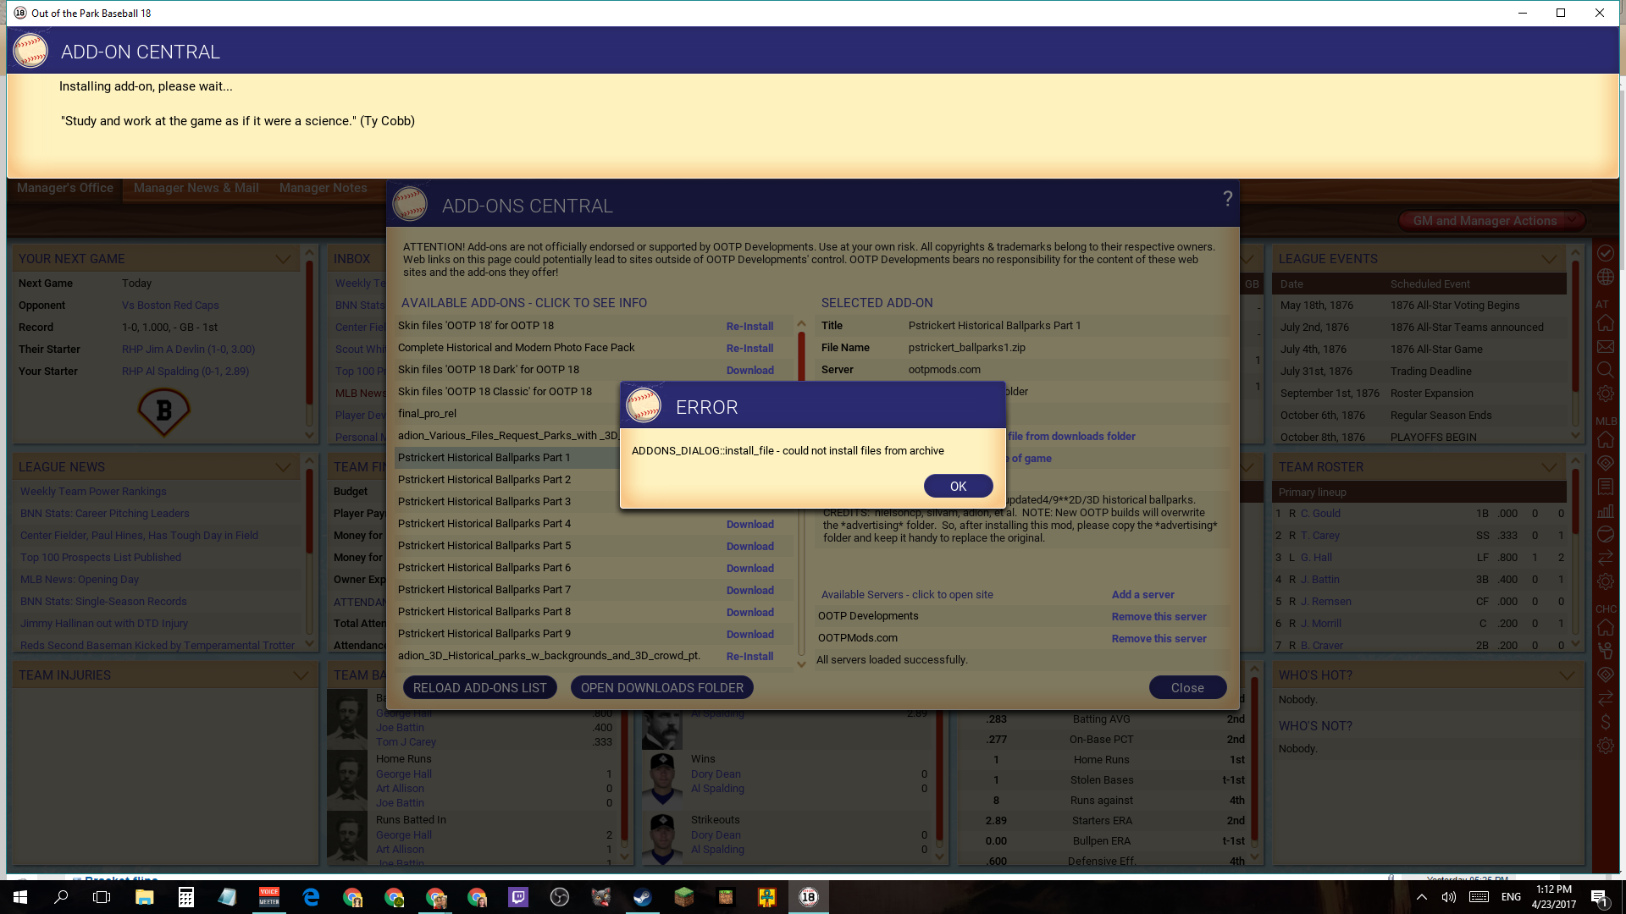Viewport: 1626px width, 914px height.
Task: Open Steam from the Windows taskbar
Action: (x=643, y=897)
